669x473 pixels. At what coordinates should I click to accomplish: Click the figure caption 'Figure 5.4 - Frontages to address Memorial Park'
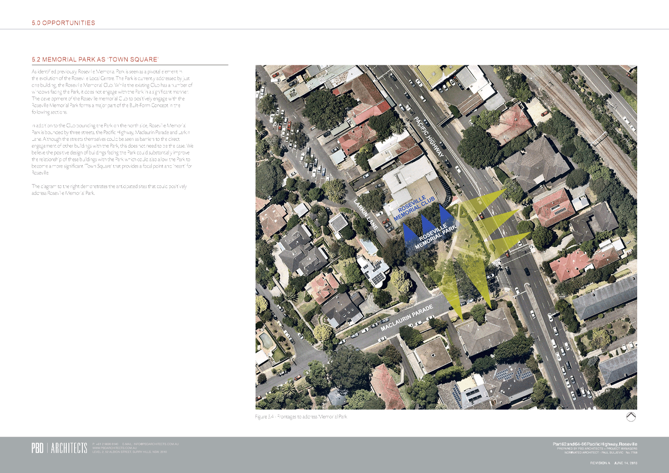click(x=301, y=417)
